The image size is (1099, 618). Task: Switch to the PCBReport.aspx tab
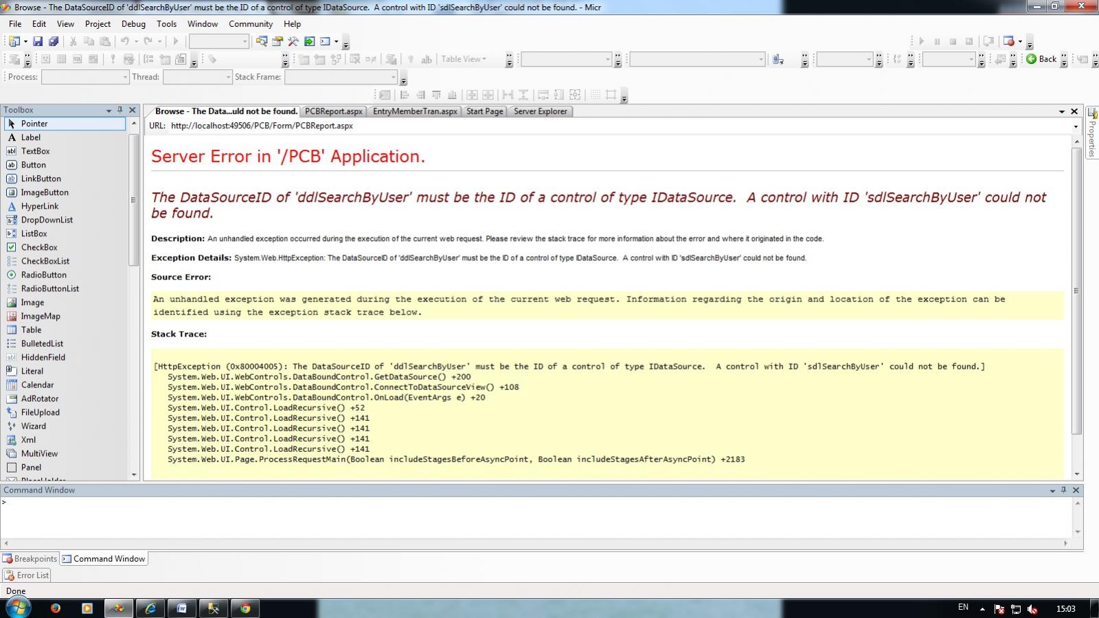[334, 111]
